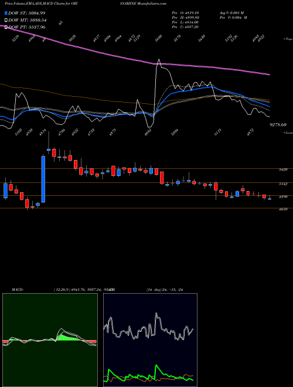
Task: Click the 5420 price level label
Action: click(x=283, y=170)
